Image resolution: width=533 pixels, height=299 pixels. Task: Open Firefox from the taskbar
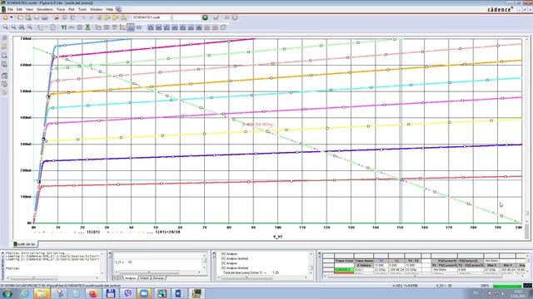pos(93,293)
